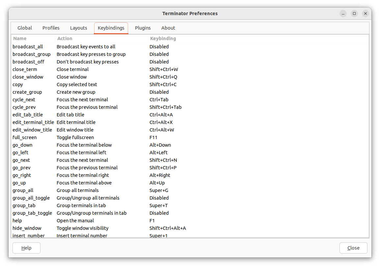Click the Ctrl+Alt+W keybinding cell
The image size is (380, 267).
click(x=162, y=130)
